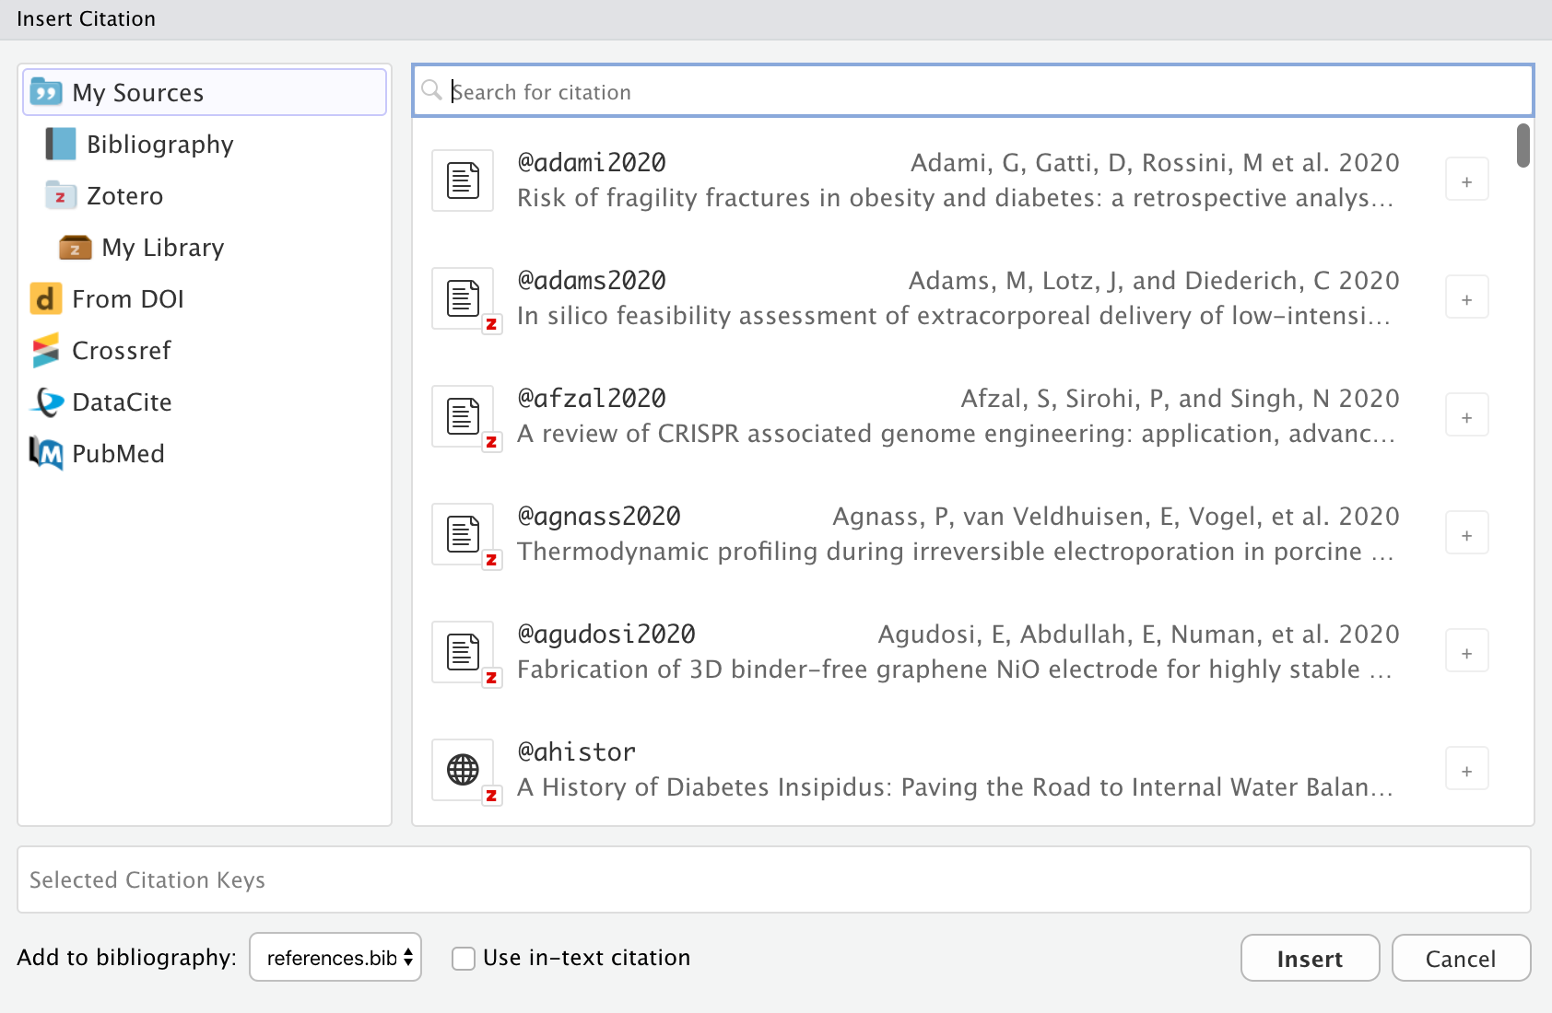This screenshot has height=1013, width=1552.
Task: Add @adams2020 citation with its plus button
Action: [1465, 297]
